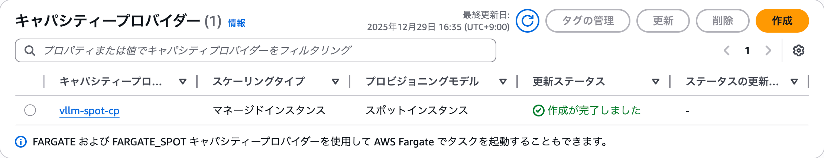Sort by ステータスの更新 column arrow
Image resolution: width=824 pixels, height=158 pixels.
click(794, 82)
